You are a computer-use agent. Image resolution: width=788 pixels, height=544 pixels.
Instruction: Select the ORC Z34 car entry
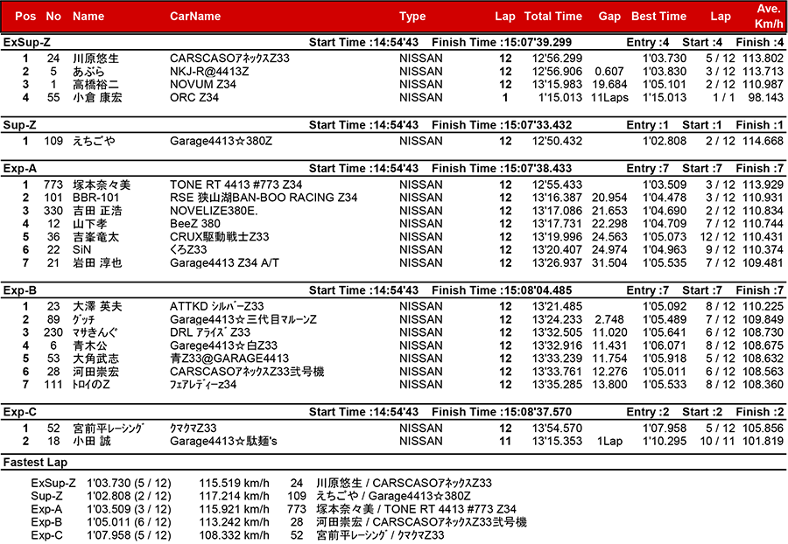(194, 98)
